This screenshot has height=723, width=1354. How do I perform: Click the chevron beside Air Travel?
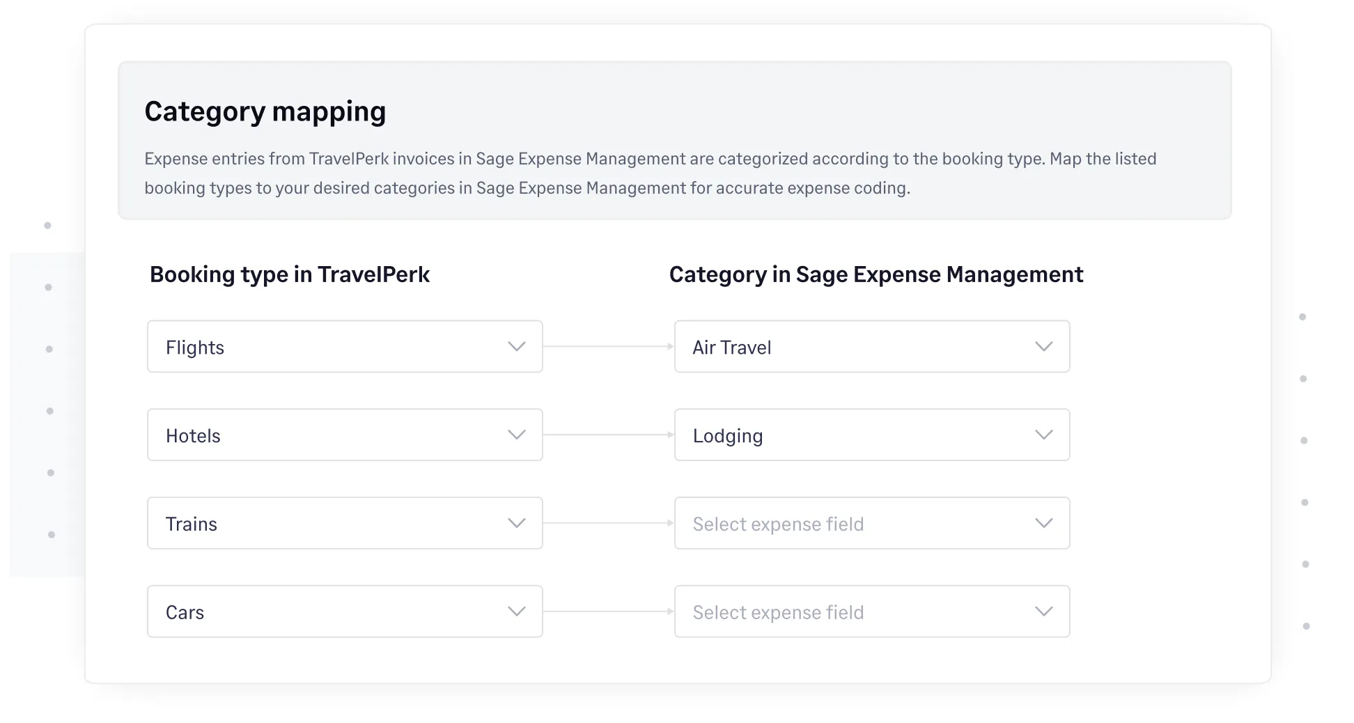click(x=1043, y=346)
